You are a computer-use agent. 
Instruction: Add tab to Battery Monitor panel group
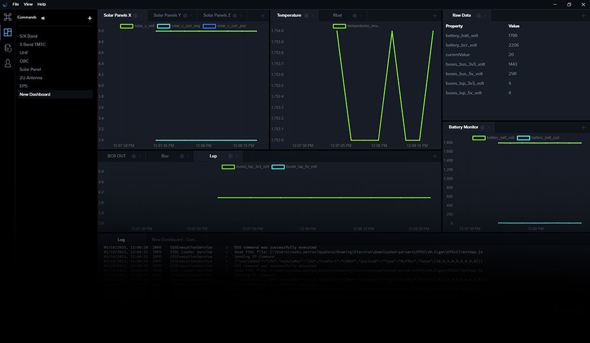[x=583, y=127]
